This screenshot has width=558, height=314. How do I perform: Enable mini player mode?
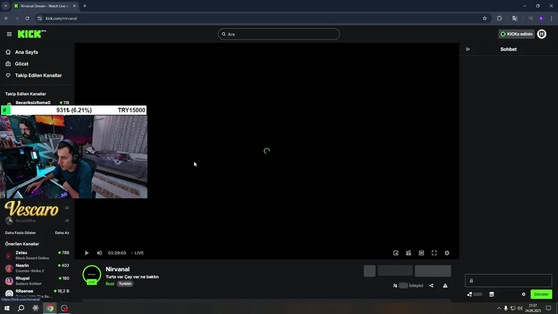tap(396, 253)
